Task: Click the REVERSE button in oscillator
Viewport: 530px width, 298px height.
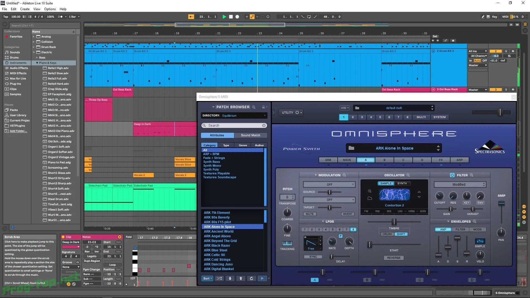Action: tap(394, 258)
